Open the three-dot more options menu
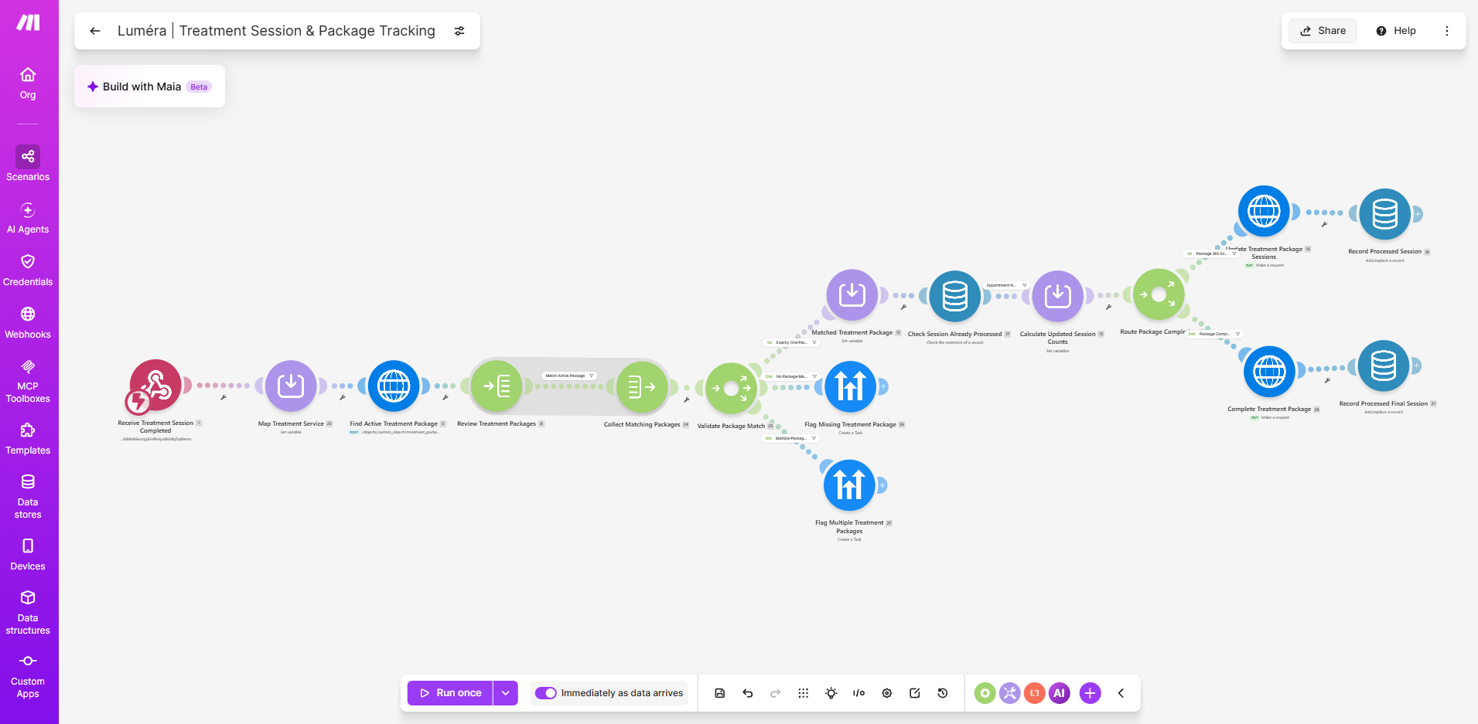 click(1447, 31)
